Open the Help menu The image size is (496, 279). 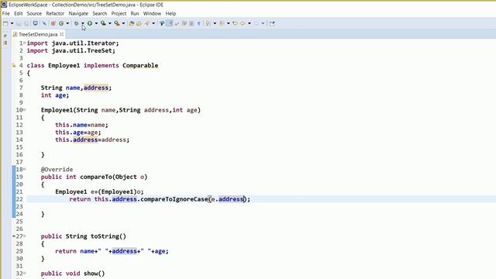pos(170,14)
